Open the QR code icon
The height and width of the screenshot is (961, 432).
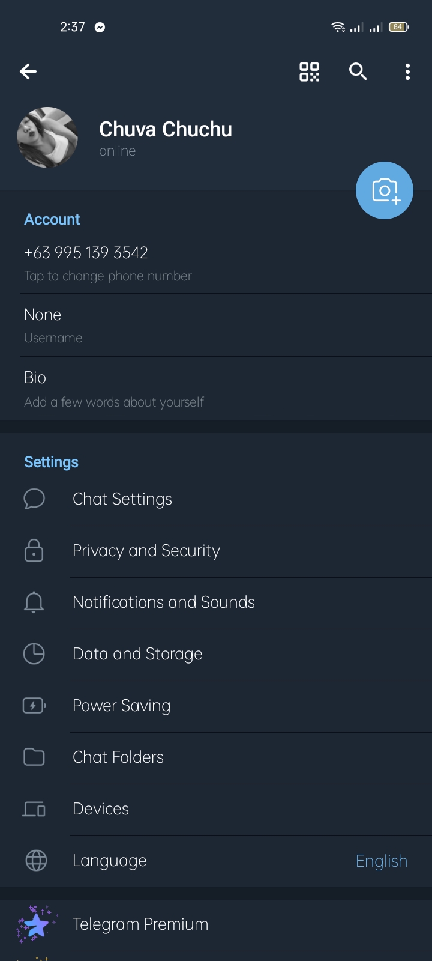(310, 72)
